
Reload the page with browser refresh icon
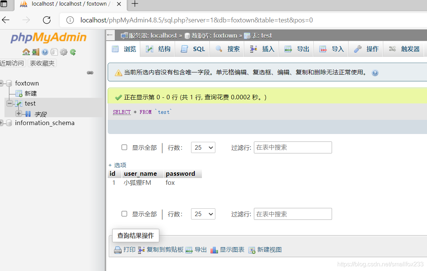coord(47,20)
